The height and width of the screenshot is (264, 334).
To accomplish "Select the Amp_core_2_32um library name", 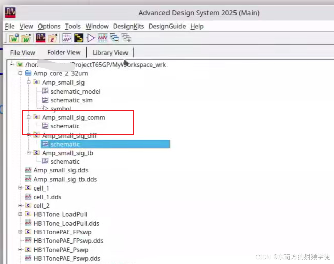I will tap(61, 73).
